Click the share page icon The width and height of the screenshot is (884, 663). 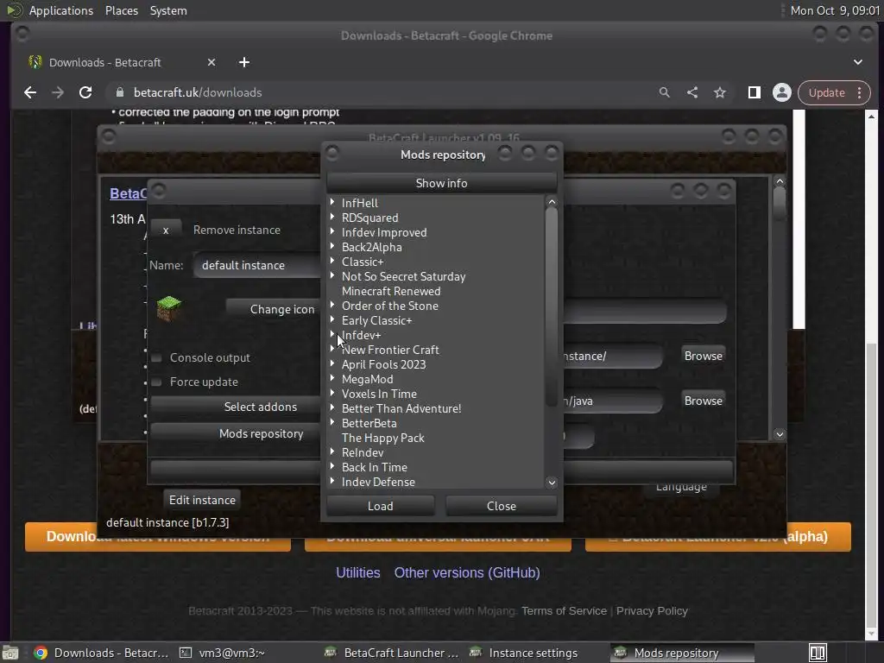692,92
